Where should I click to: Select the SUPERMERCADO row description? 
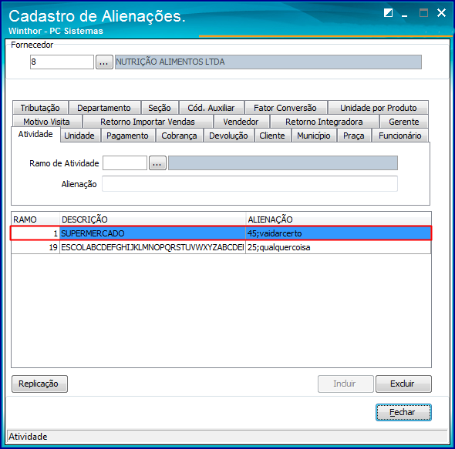[153, 233]
